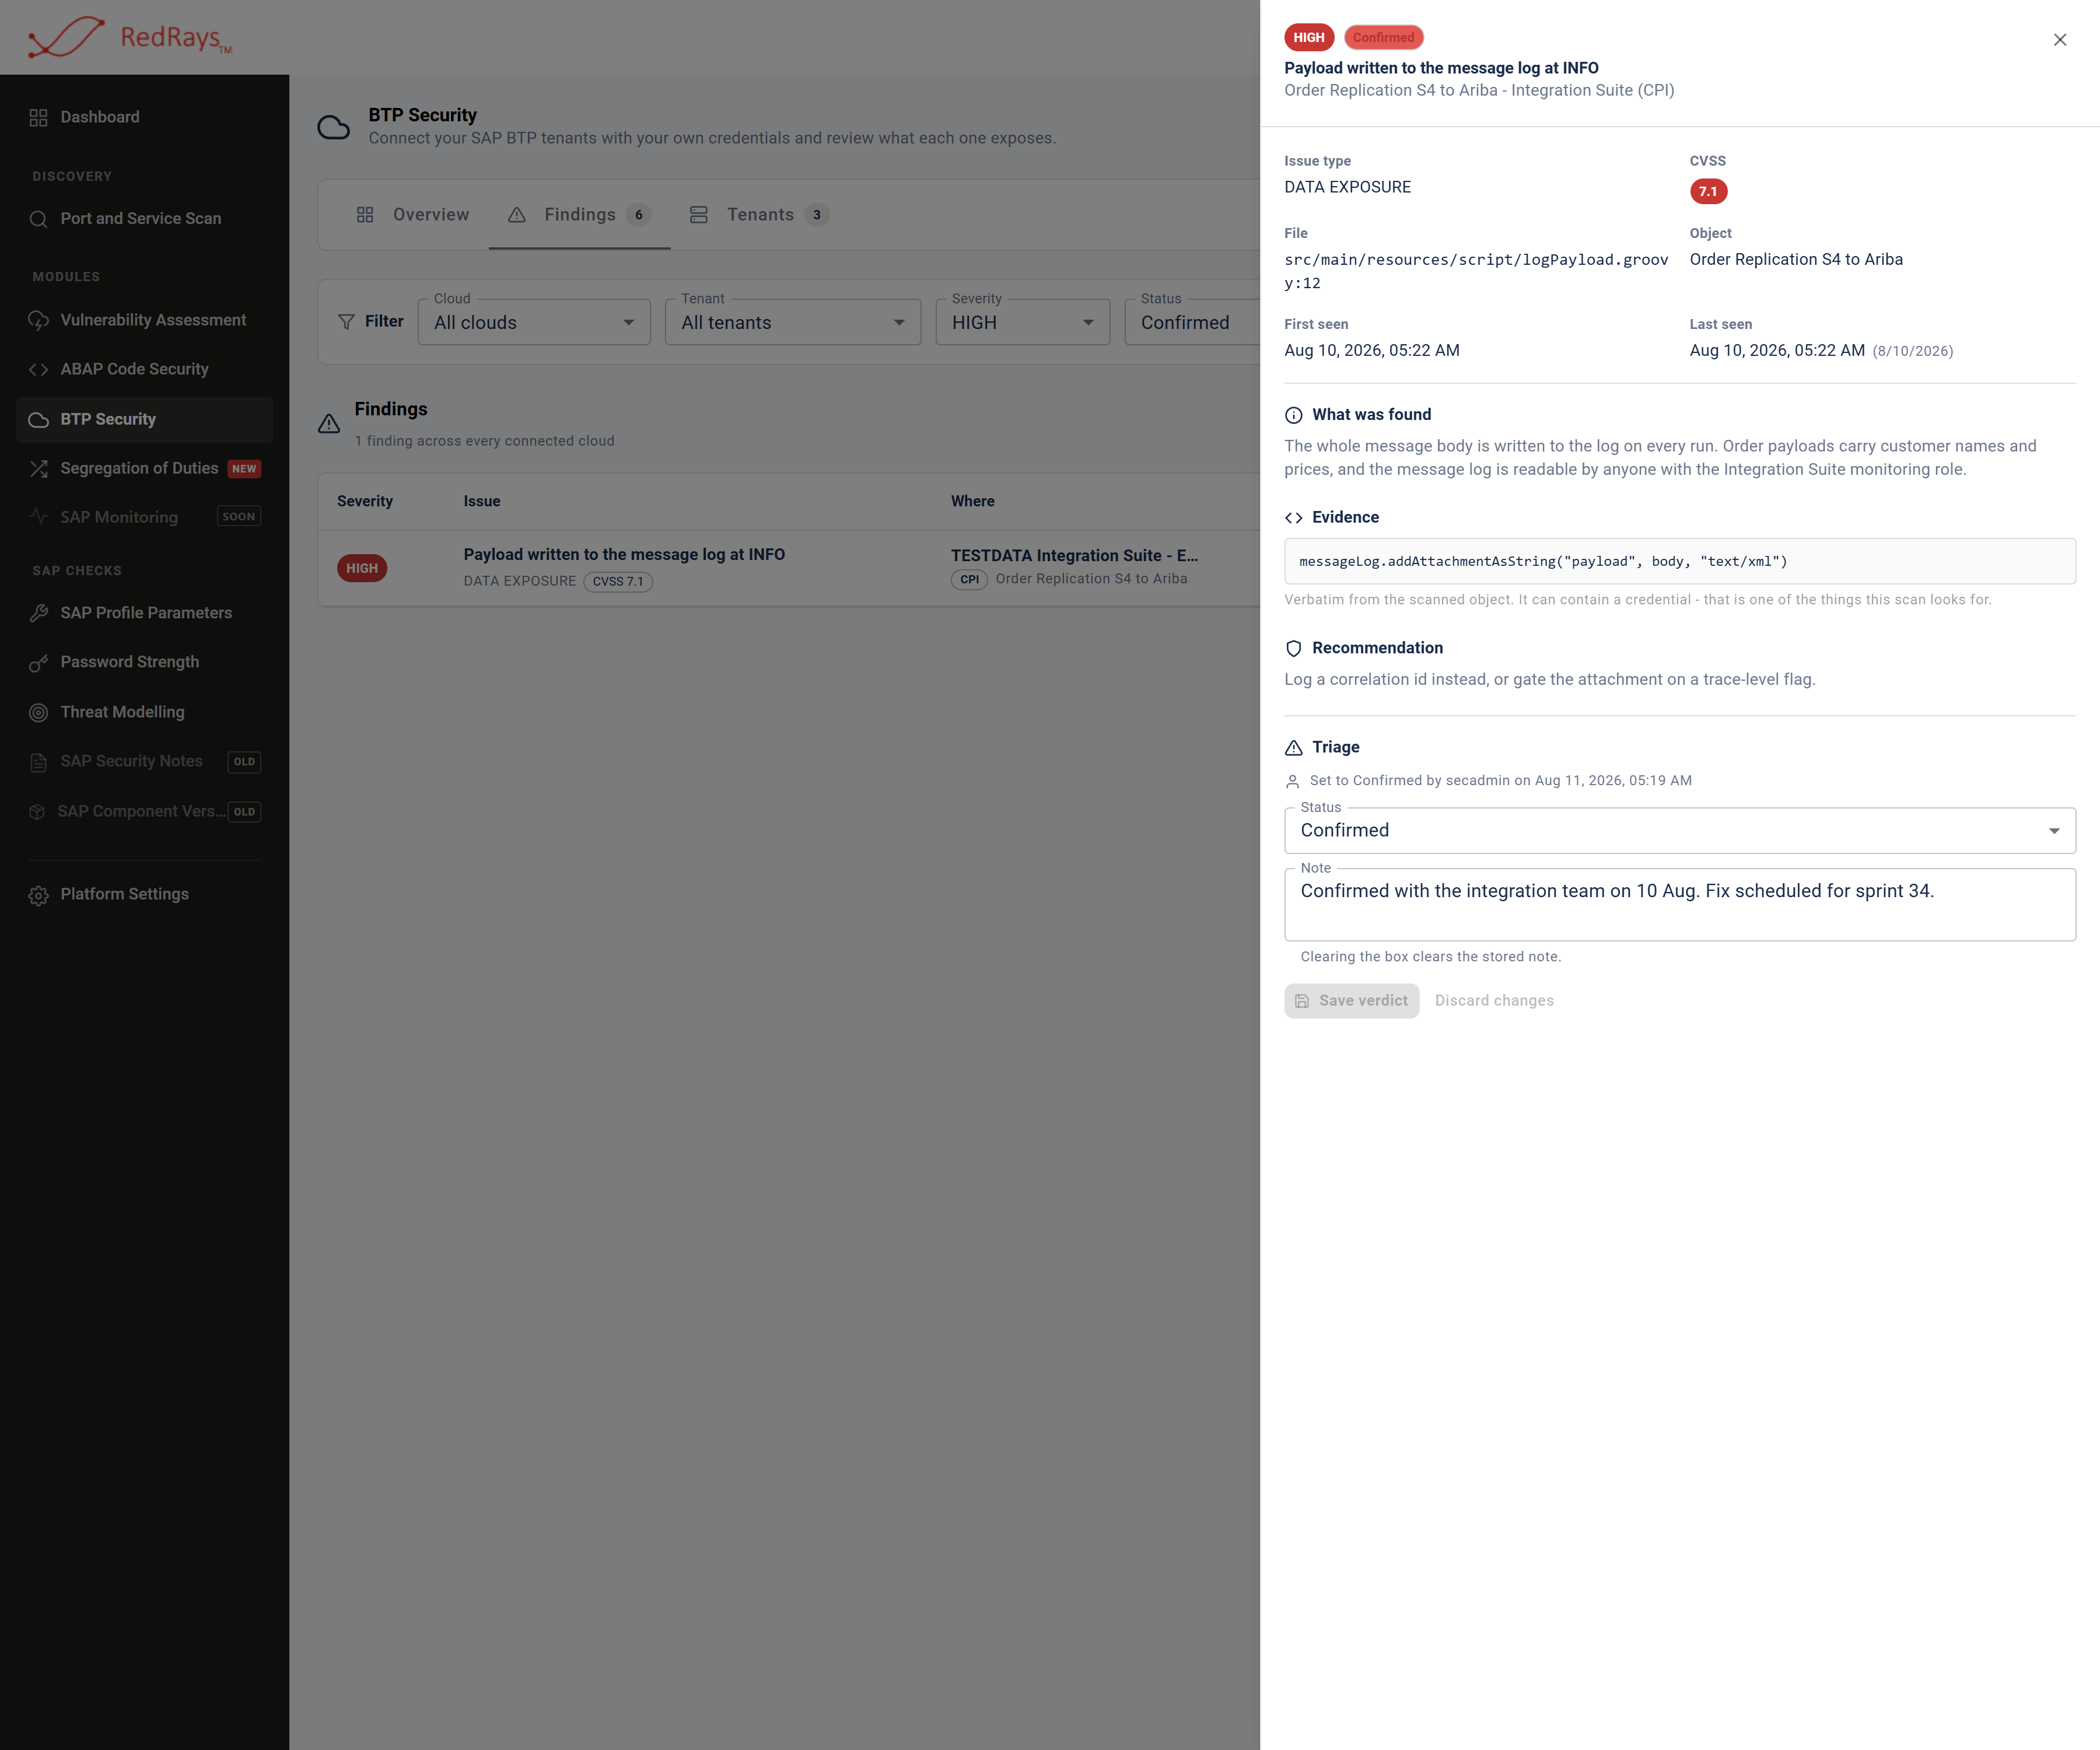Click the NEW badge on Segregation of Duties

click(244, 469)
